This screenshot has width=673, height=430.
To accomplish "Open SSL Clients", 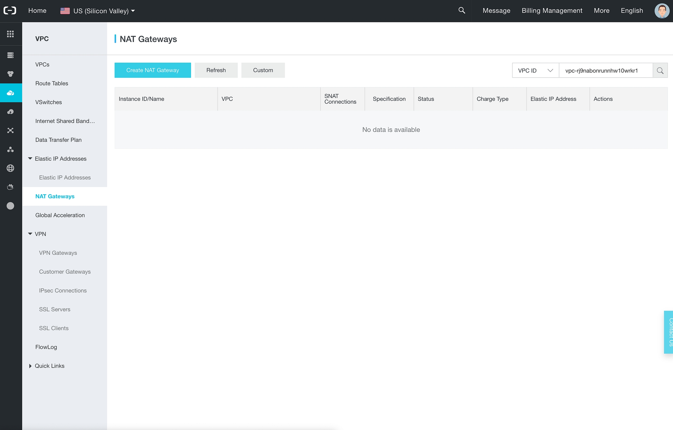I will click(54, 328).
